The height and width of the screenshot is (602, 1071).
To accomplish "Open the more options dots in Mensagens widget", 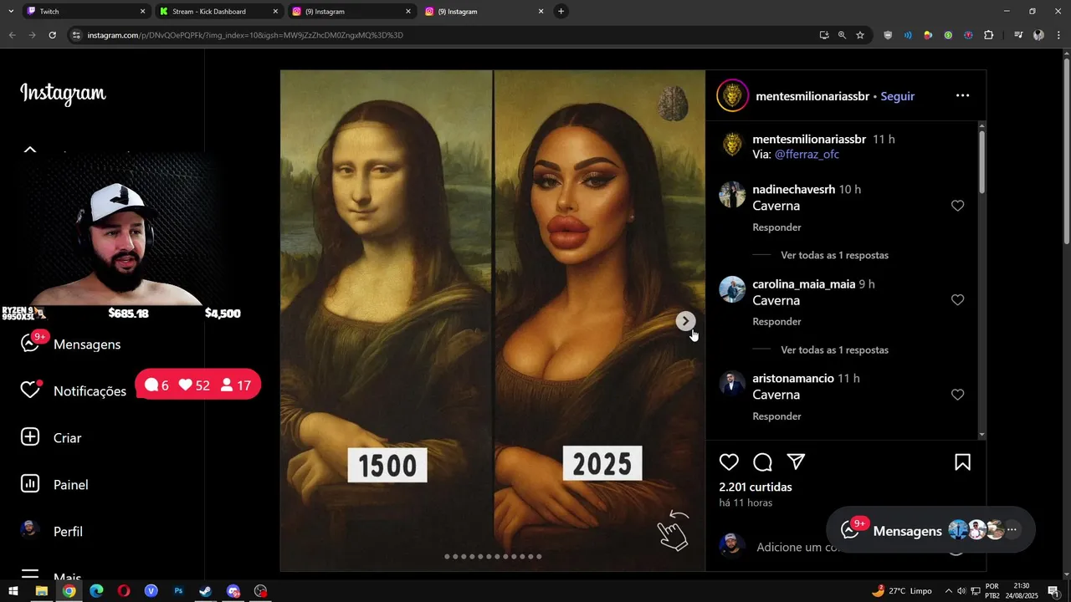I will click(1012, 530).
